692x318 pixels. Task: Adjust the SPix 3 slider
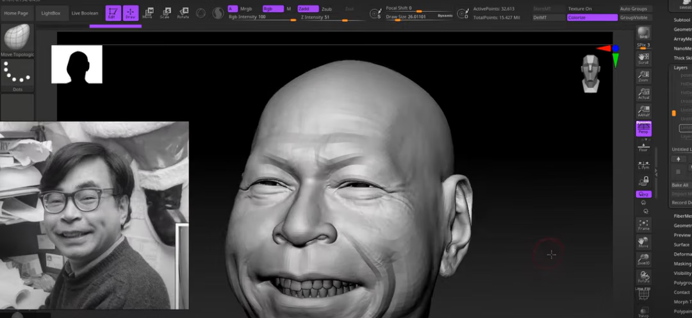pos(643,46)
